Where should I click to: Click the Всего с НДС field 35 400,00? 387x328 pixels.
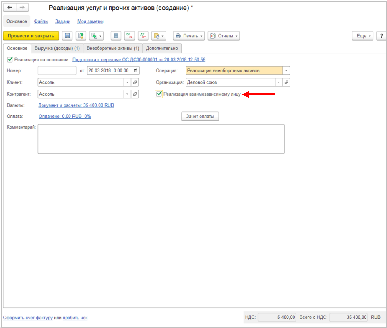348,317
